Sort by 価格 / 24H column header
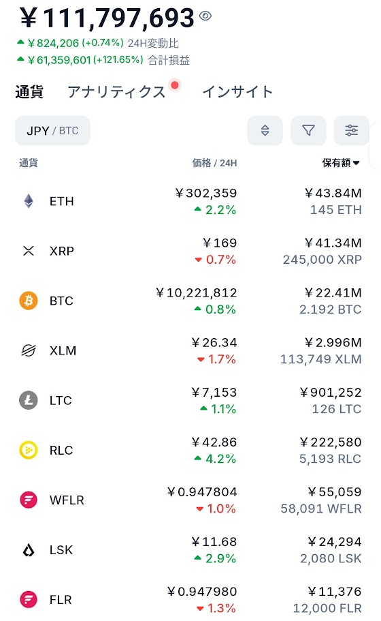This screenshot has height=621, width=381. (214, 163)
